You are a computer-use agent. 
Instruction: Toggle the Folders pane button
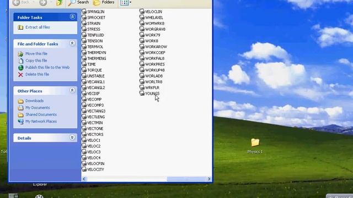pos(104,2)
